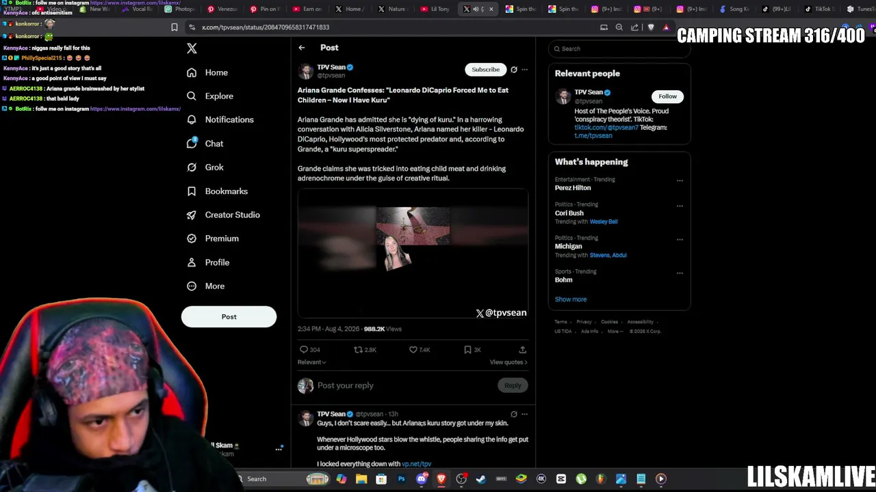876x492 pixels.
Task: Open options for Perez Hilton trend
Action: click(680, 181)
